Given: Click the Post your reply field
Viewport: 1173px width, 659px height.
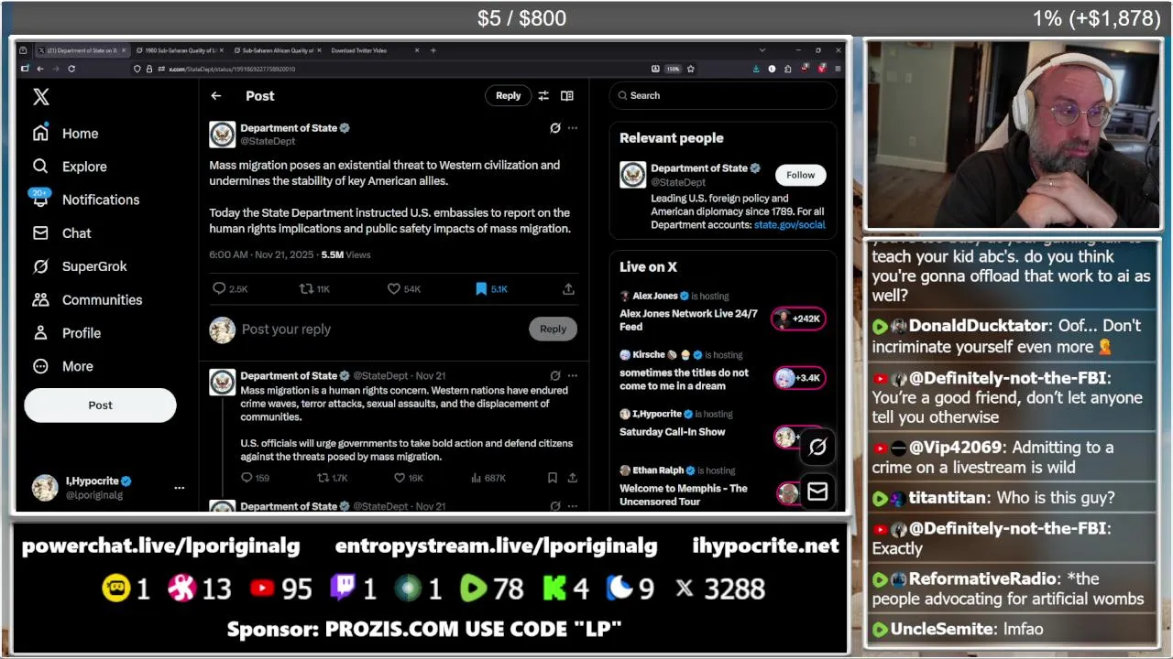Looking at the screenshot, I should coord(380,329).
